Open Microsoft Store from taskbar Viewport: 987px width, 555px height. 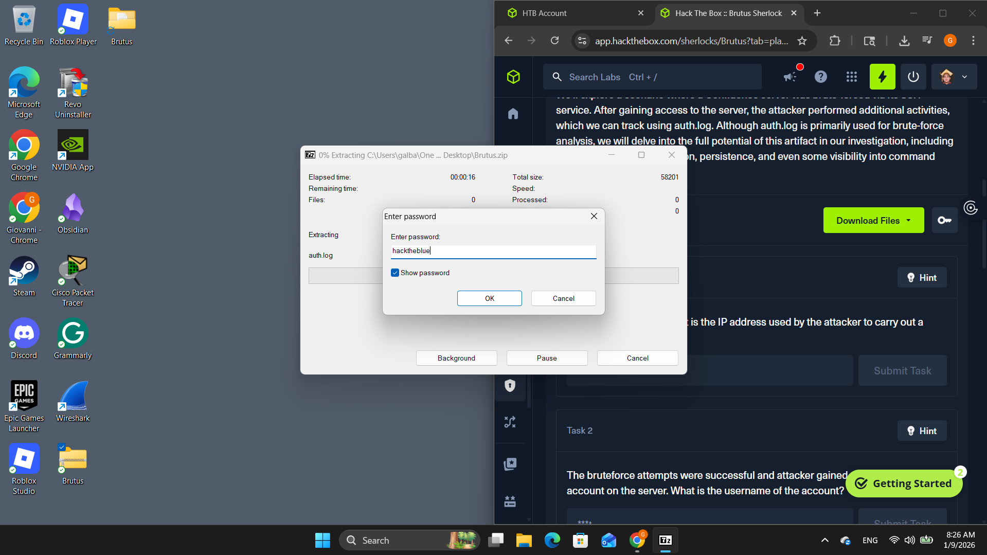pos(580,541)
